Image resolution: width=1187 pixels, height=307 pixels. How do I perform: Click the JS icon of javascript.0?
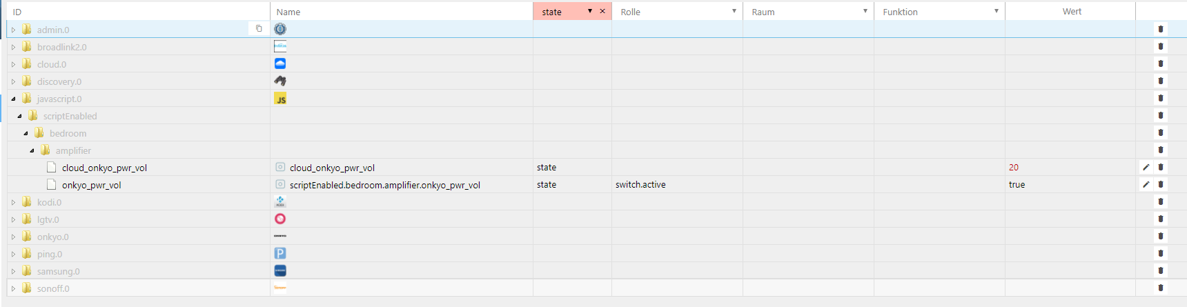[x=280, y=99]
